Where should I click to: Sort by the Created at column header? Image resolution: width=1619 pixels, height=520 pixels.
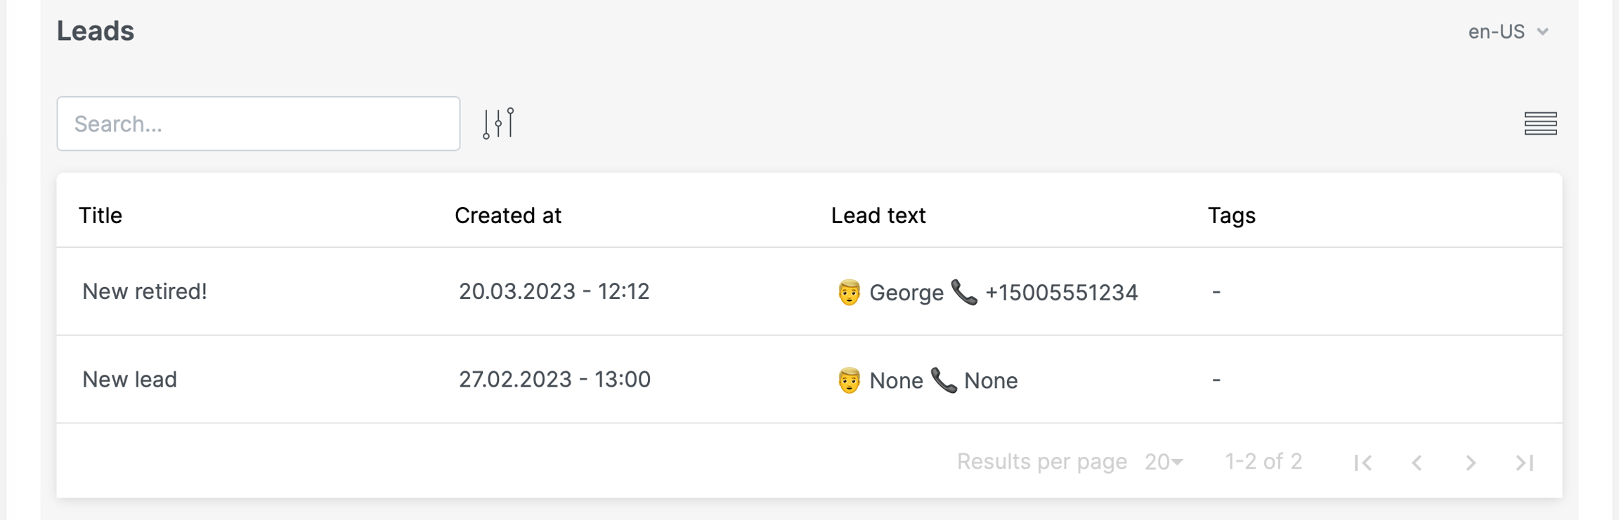coord(508,215)
